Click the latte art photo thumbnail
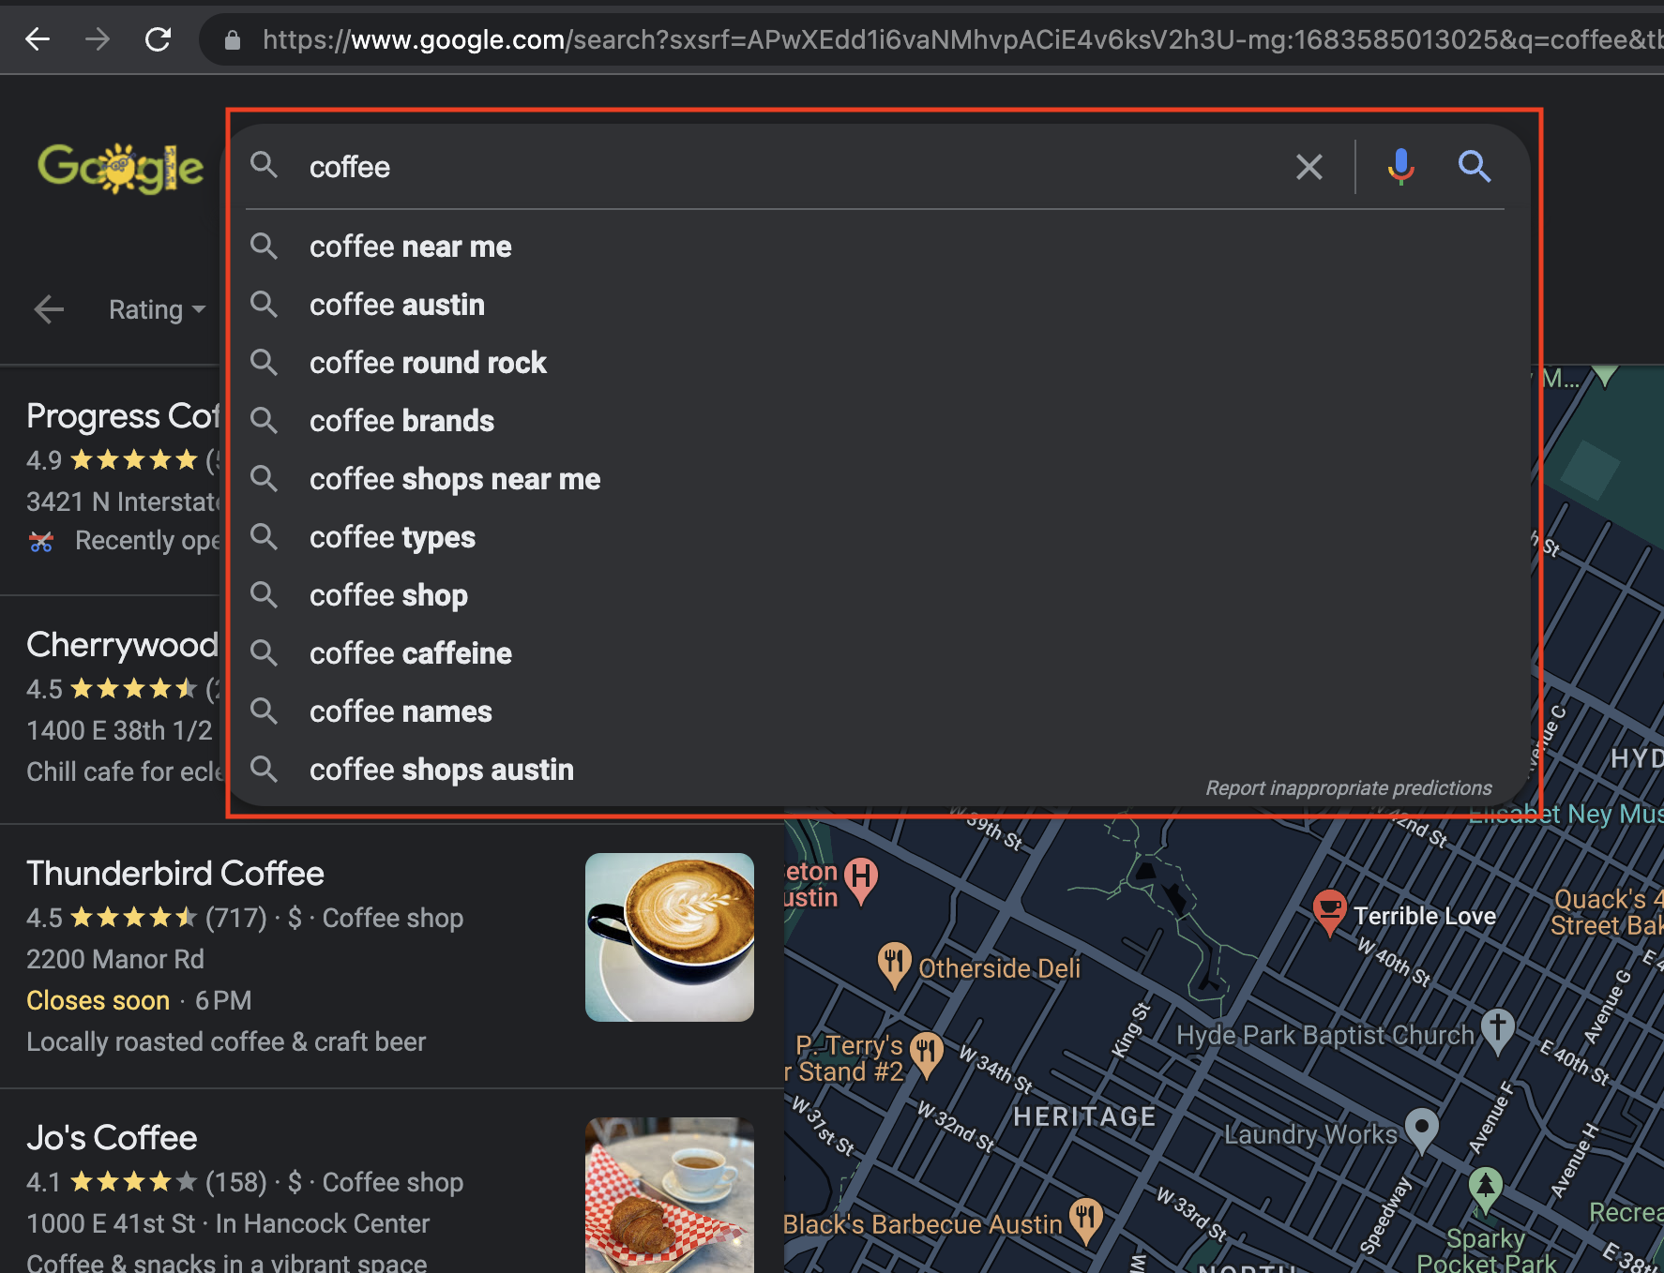1664x1273 pixels. tap(669, 936)
